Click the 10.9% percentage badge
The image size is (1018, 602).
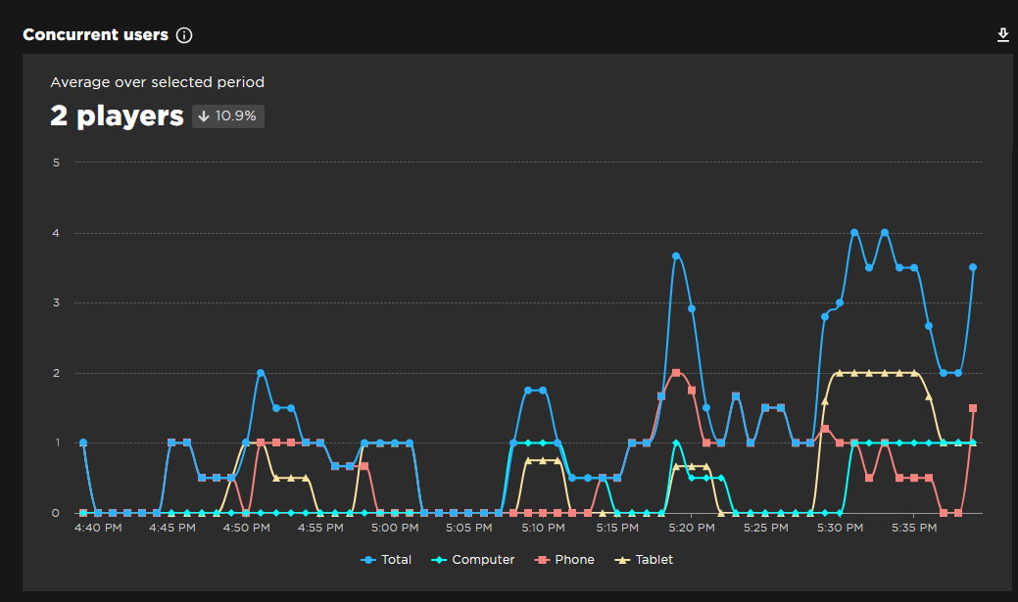[x=227, y=115]
